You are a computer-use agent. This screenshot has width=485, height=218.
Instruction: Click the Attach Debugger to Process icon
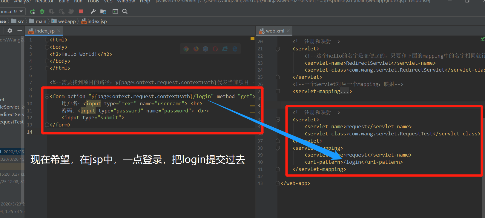click(71, 12)
